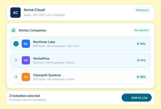Toggle rank 2 badge for VertexFlow
This screenshot has width=161, height=109.
pyautogui.click(x=16, y=60)
